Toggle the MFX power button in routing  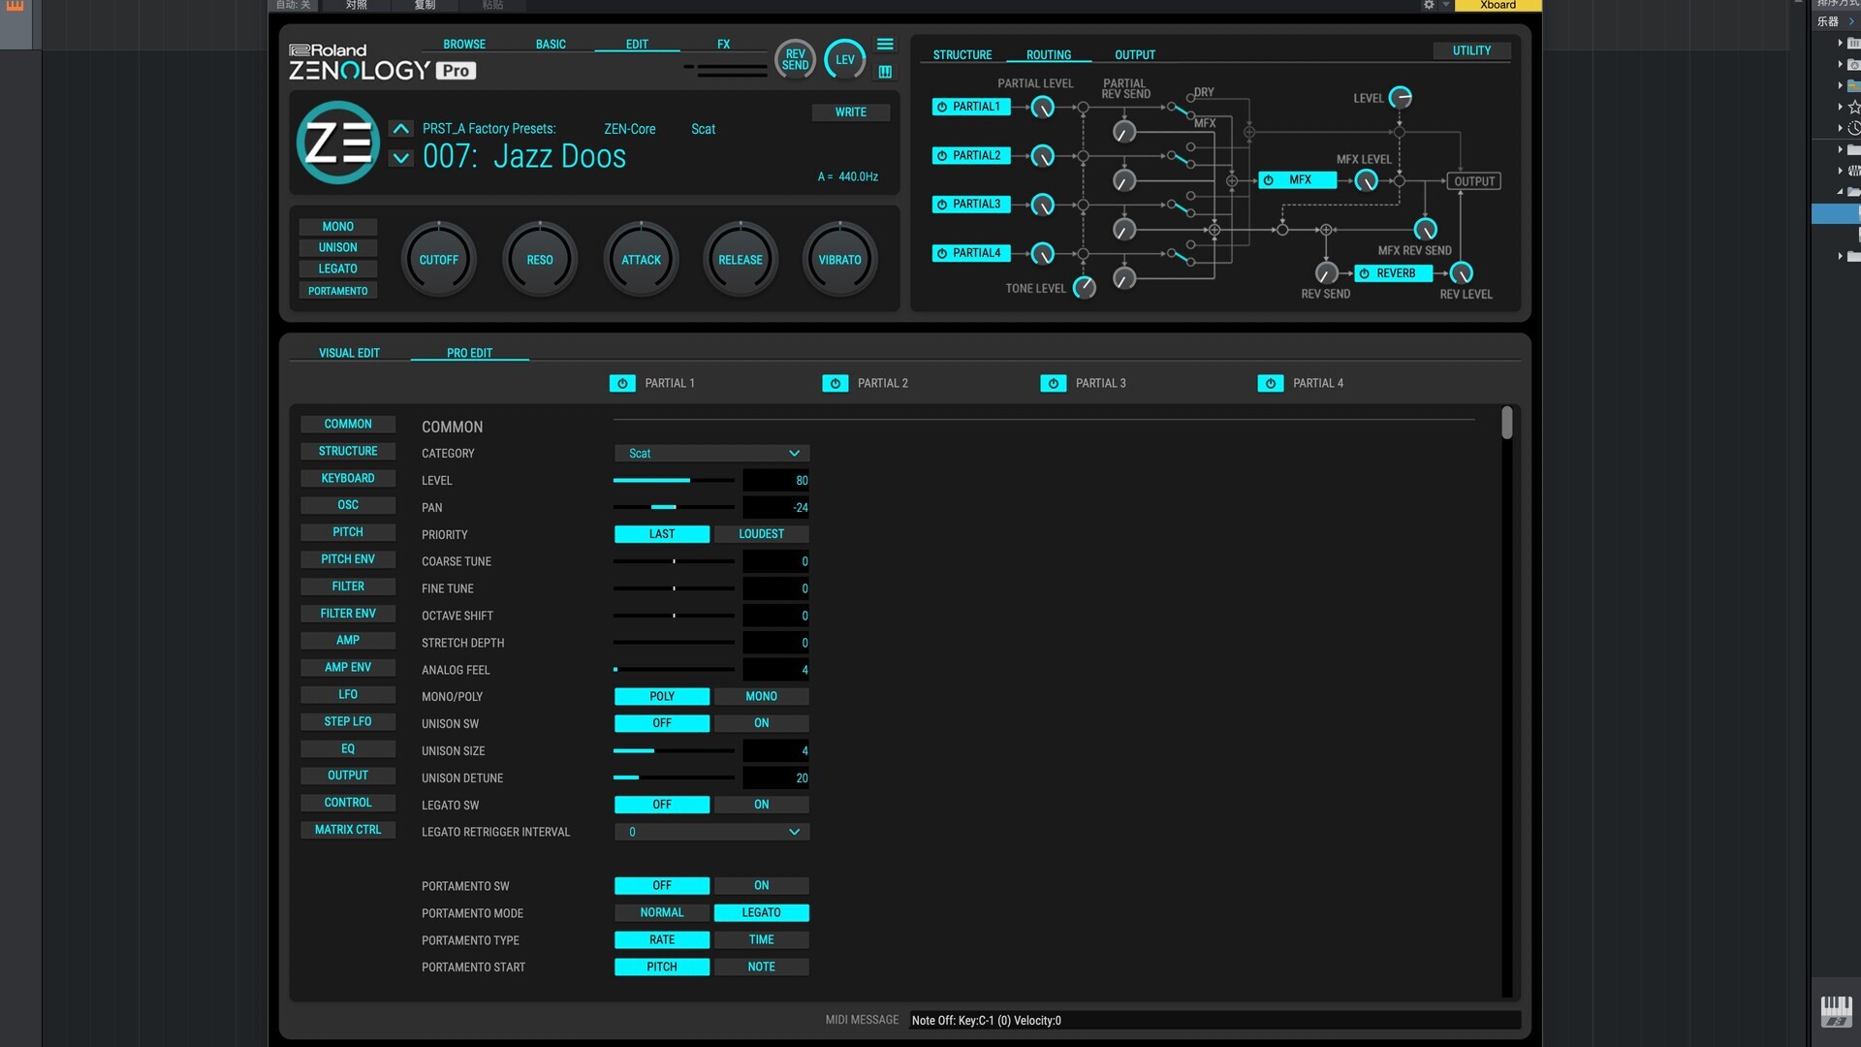(x=1269, y=180)
